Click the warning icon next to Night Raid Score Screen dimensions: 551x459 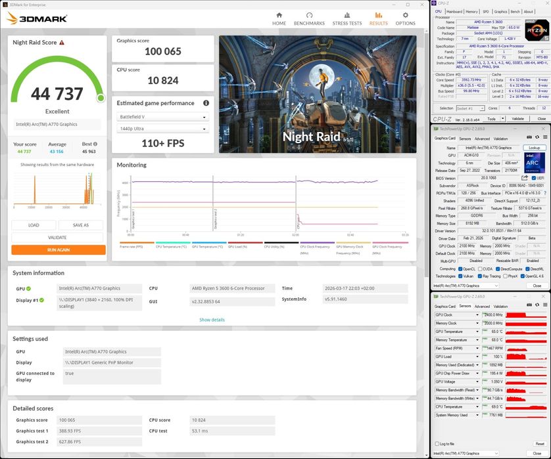[62, 43]
